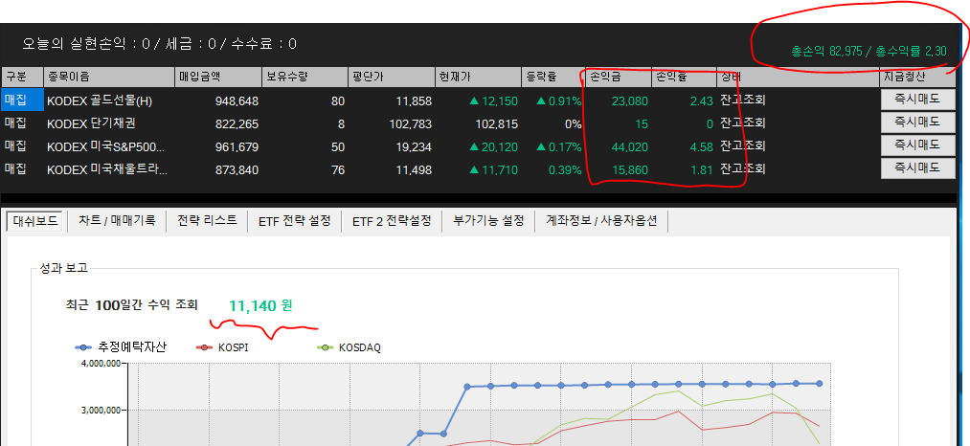This screenshot has width=970, height=446.
Task: Click 즉시매도 for KODEX 단기채권 row
Action: tap(917, 122)
